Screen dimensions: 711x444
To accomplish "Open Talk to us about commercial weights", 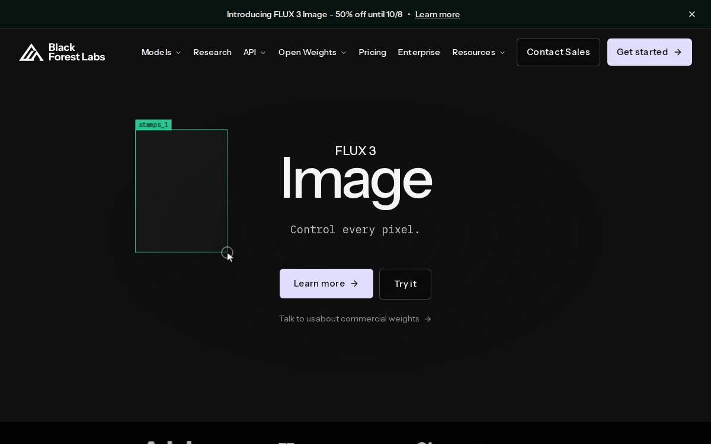I will tap(355, 319).
